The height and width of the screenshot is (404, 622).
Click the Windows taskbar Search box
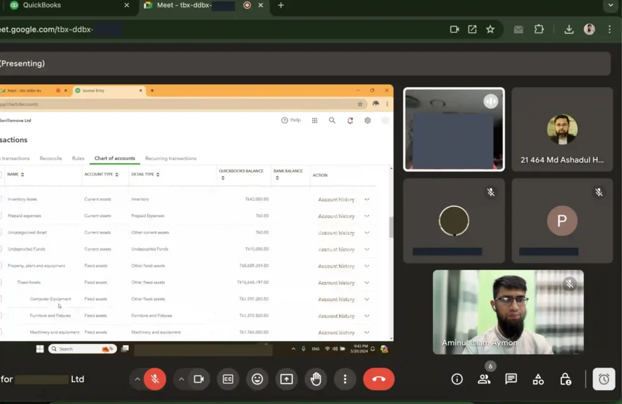(83, 349)
